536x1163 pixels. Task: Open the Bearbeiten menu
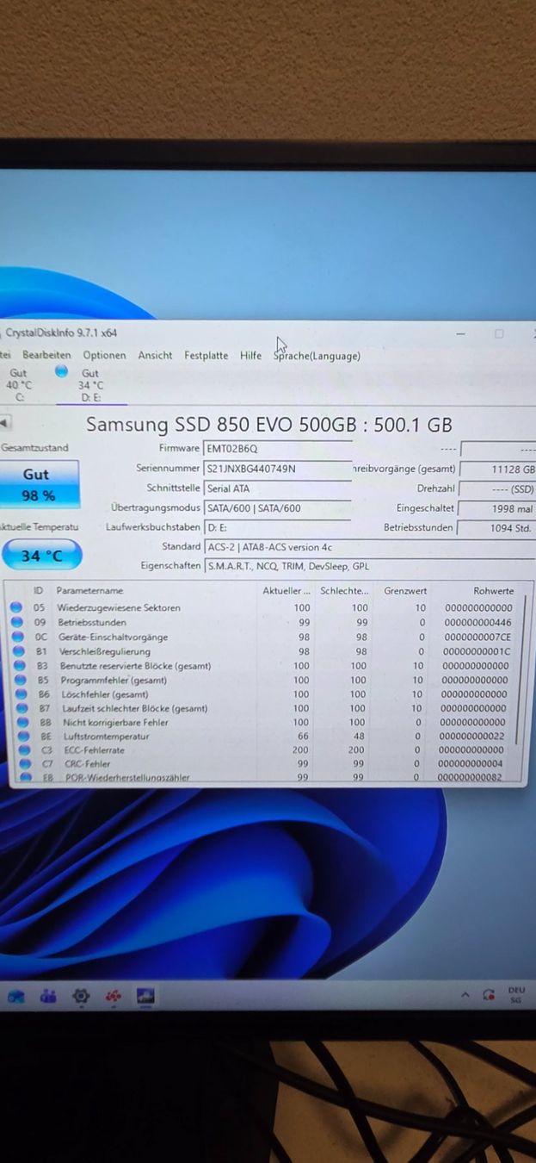pyautogui.click(x=46, y=355)
